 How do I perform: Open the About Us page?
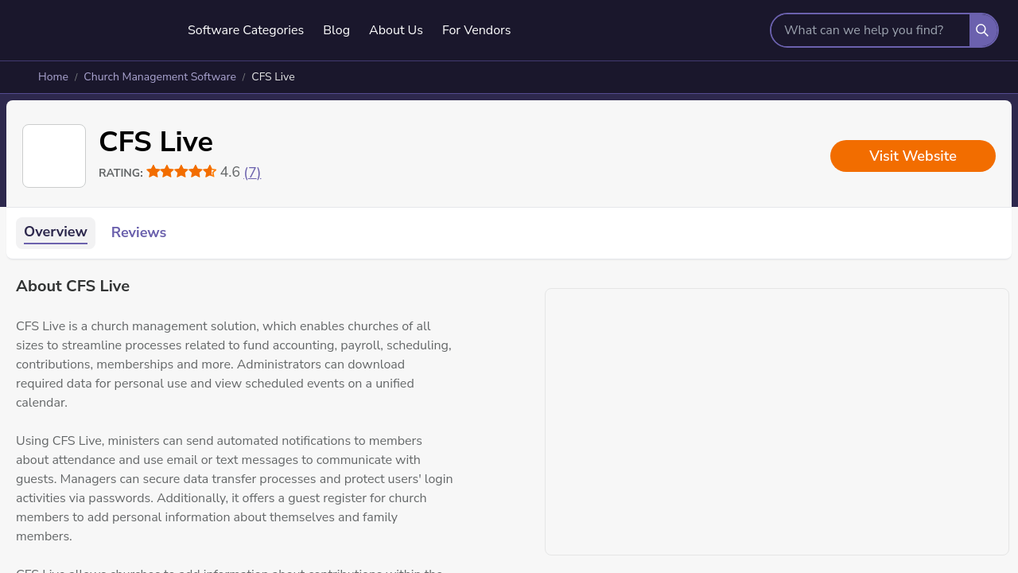396,30
